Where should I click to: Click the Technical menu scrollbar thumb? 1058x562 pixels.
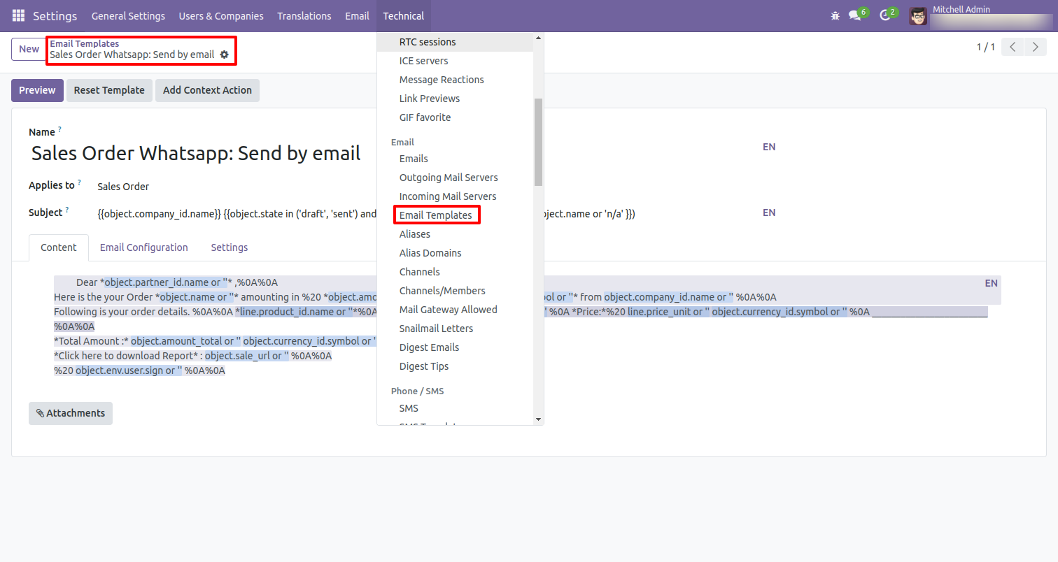(x=538, y=142)
